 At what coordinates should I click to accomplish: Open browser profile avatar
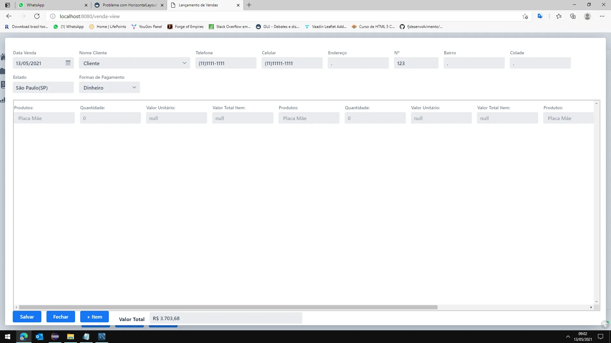(x=587, y=16)
